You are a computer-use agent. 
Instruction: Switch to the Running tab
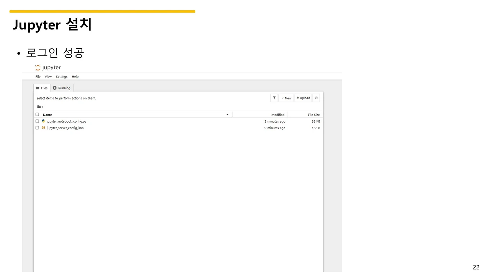[62, 88]
